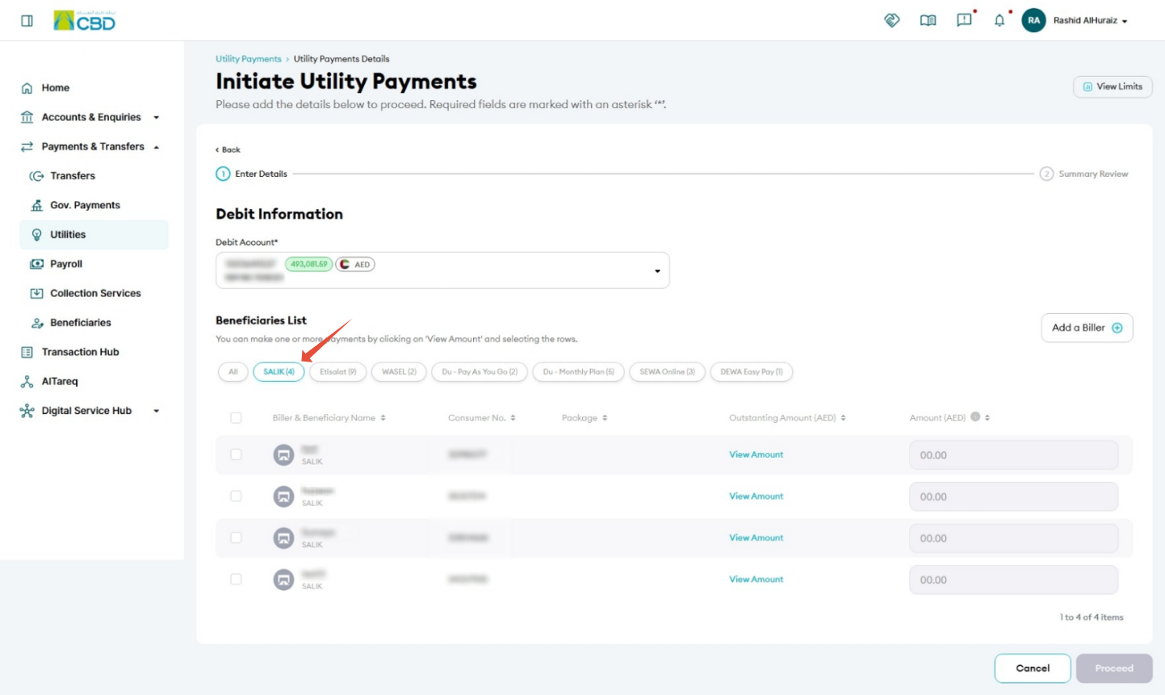
Task: Click the plus icon on Add a Biller
Action: pos(1117,328)
